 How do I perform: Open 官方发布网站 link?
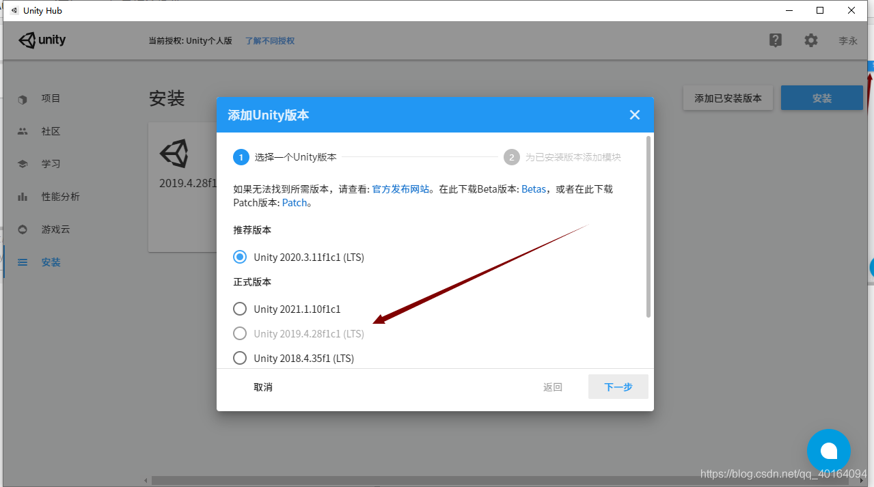[x=401, y=189]
